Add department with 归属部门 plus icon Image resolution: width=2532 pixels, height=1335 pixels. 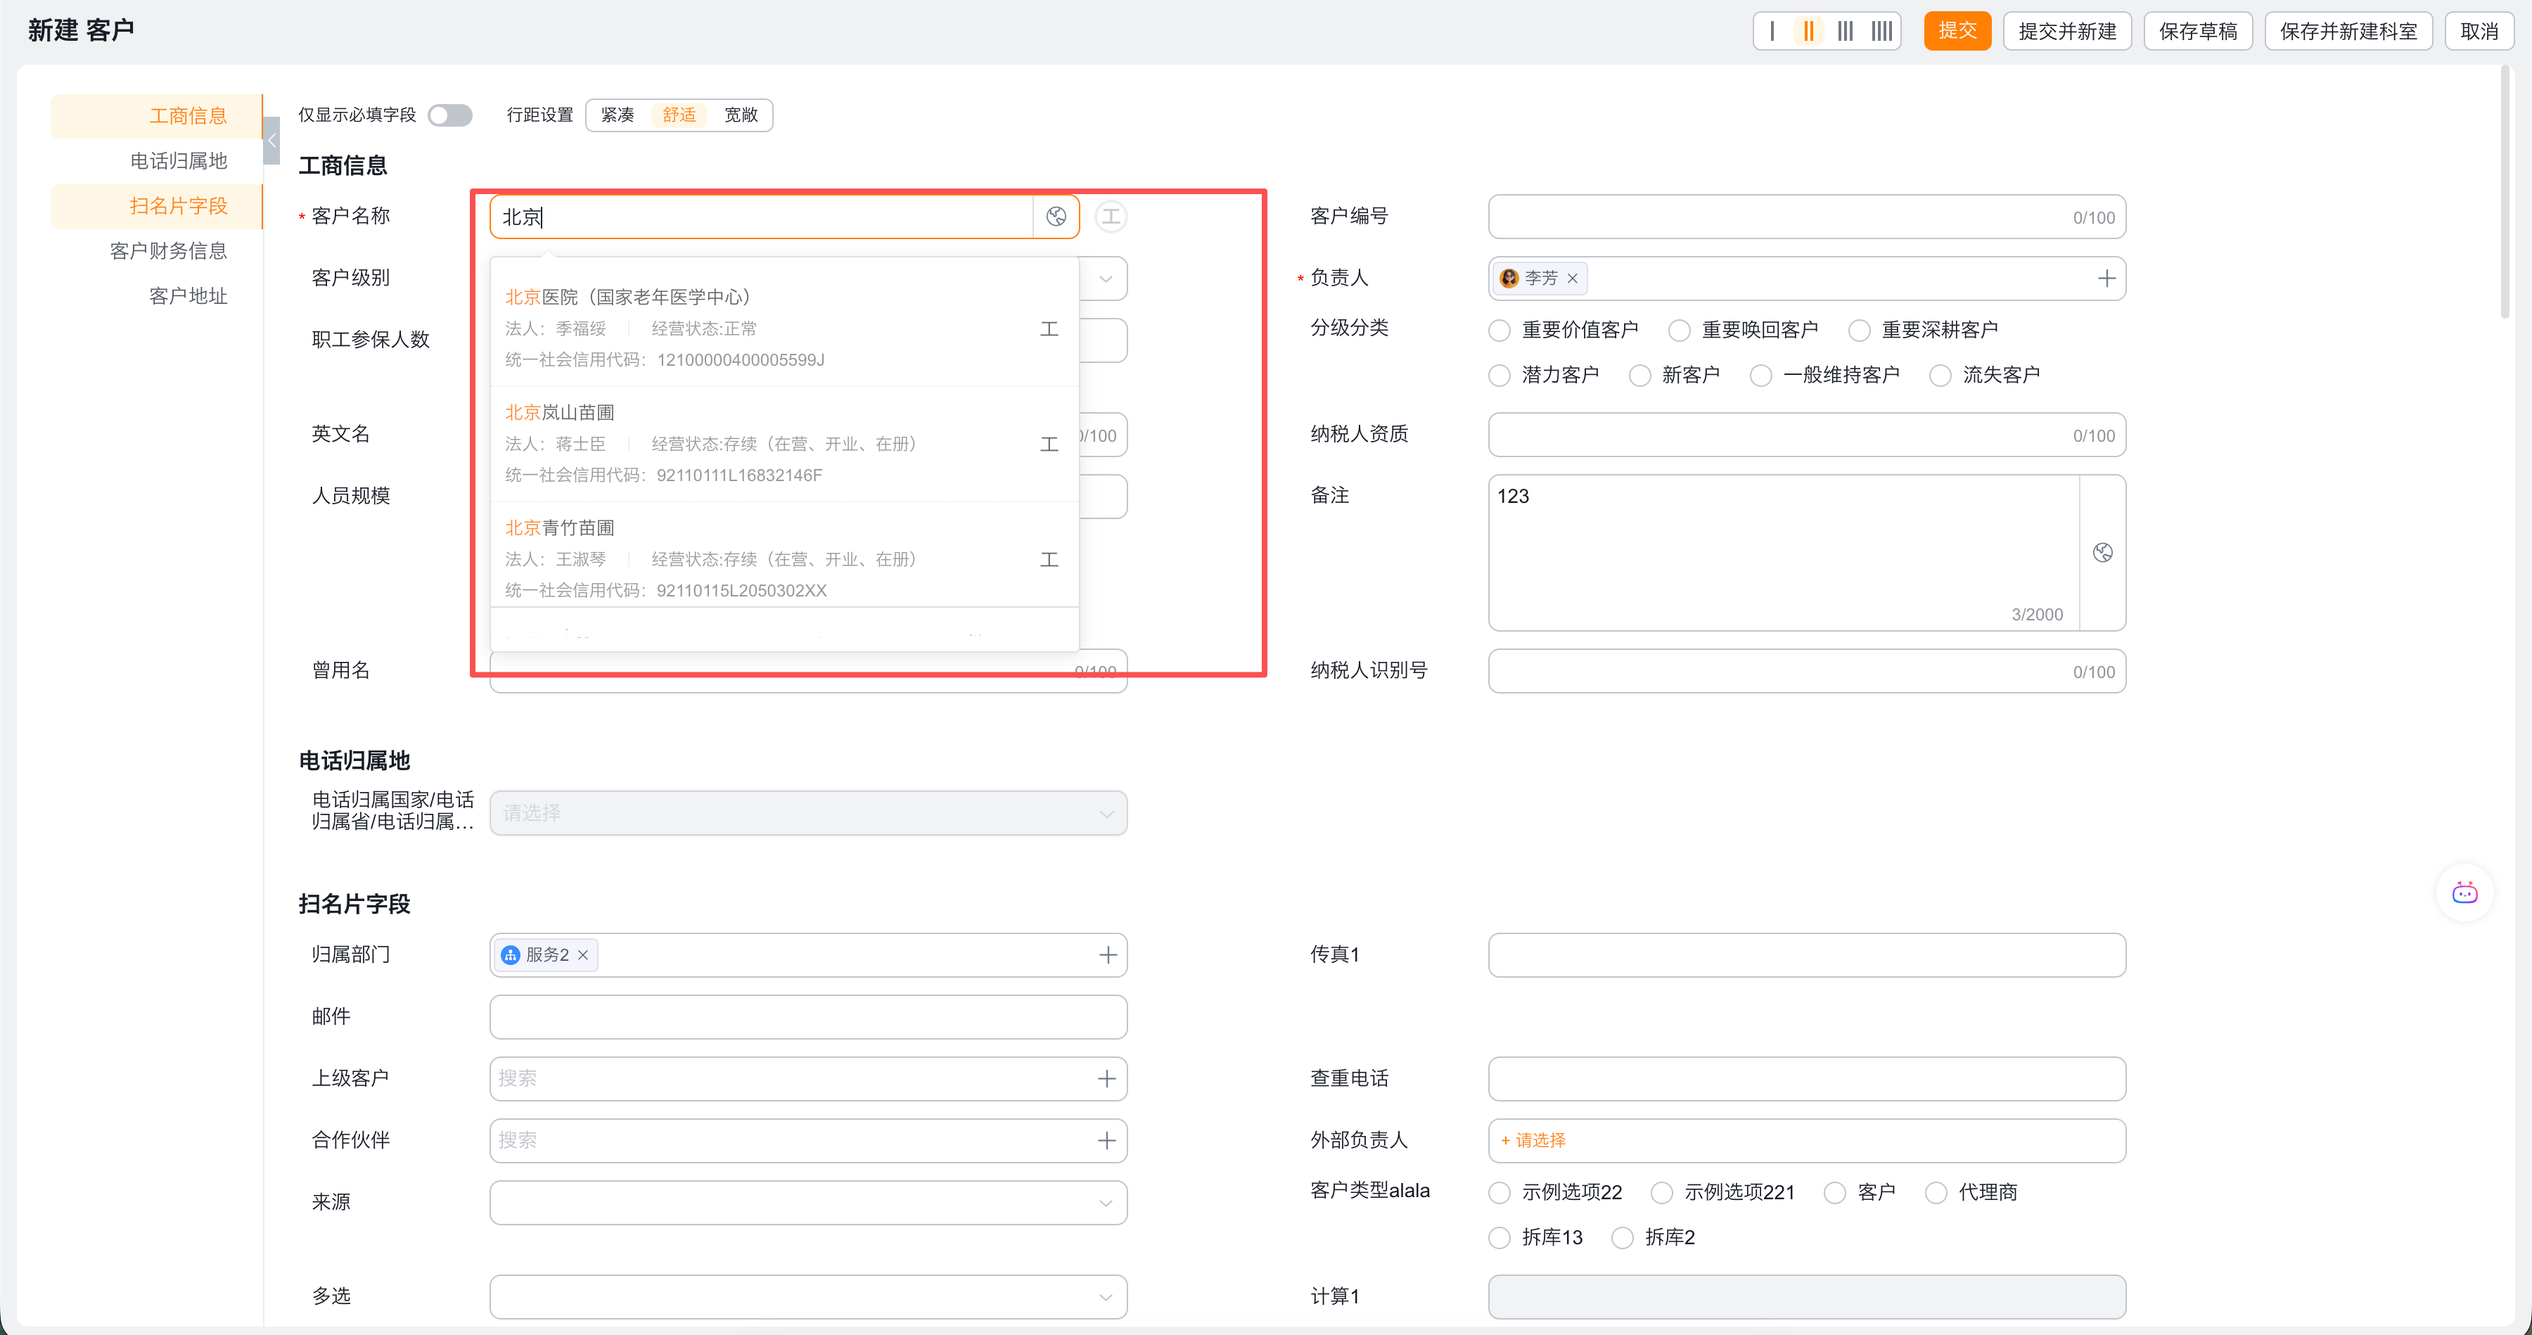(1108, 956)
